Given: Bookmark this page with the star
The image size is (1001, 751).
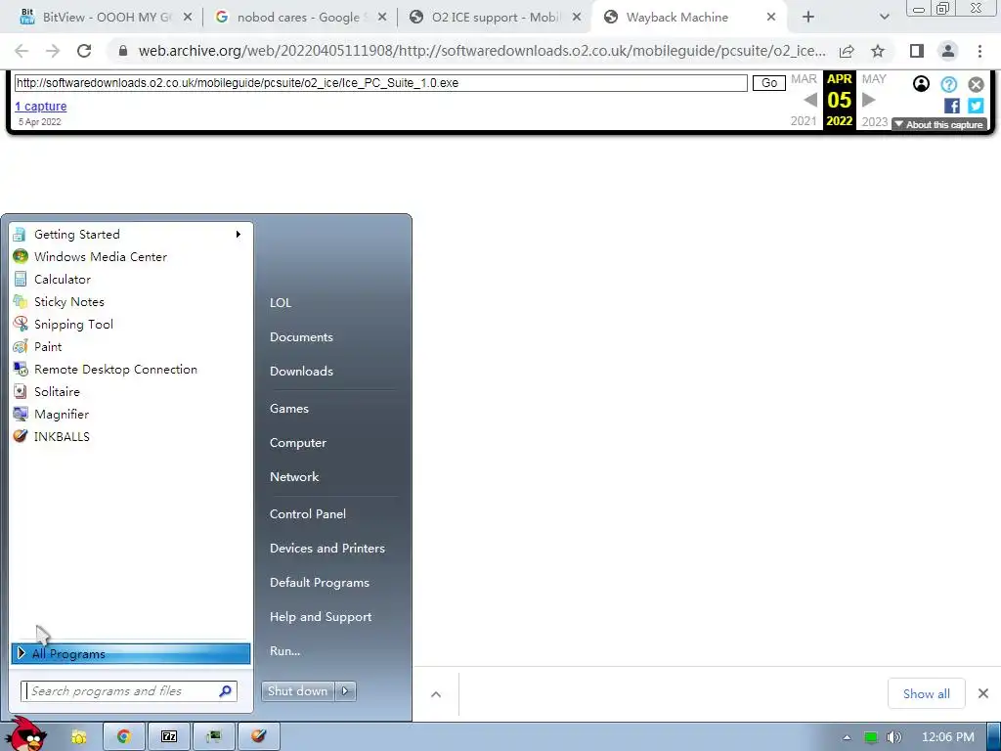Looking at the screenshot, I should click(878, 51).
